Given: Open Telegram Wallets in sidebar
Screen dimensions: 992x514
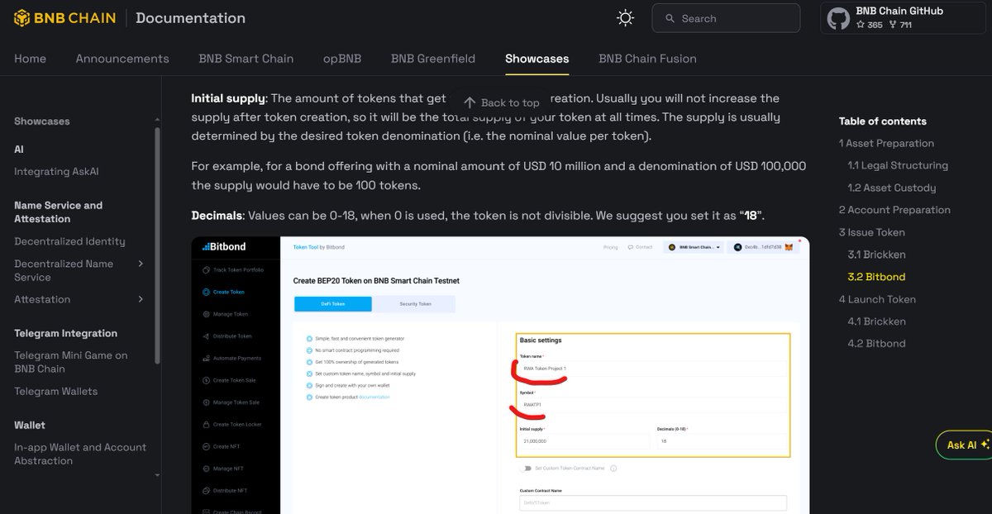Looking at the screenshot, I should point(55,391).
